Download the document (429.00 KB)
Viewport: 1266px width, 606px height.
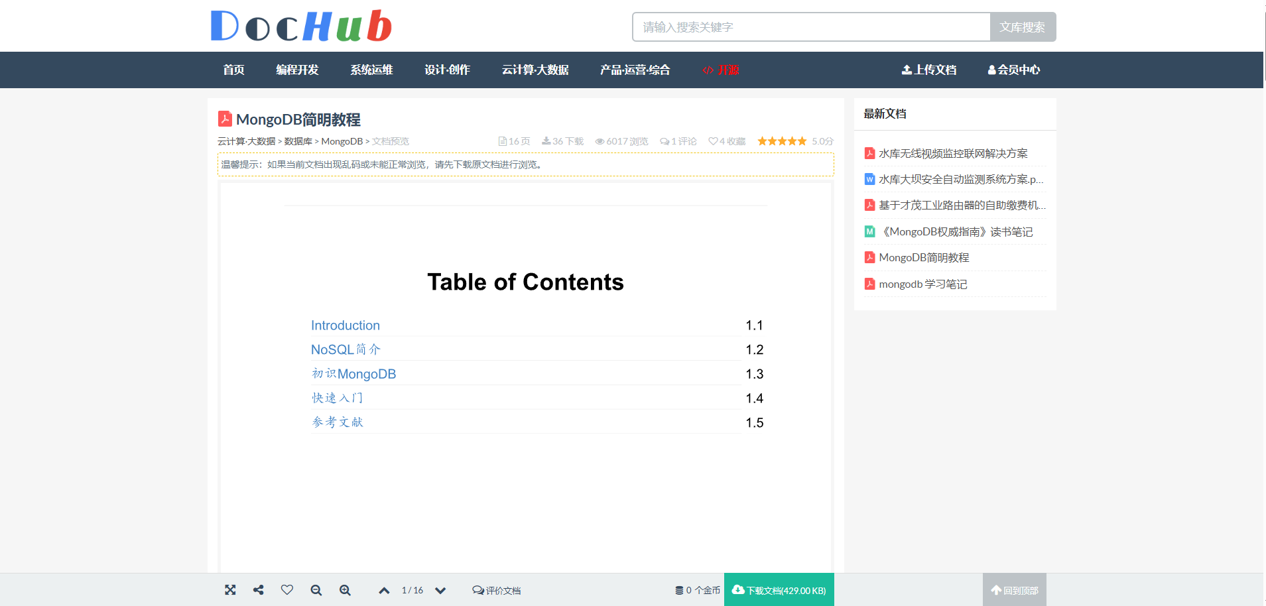click(x=779, y=590)
